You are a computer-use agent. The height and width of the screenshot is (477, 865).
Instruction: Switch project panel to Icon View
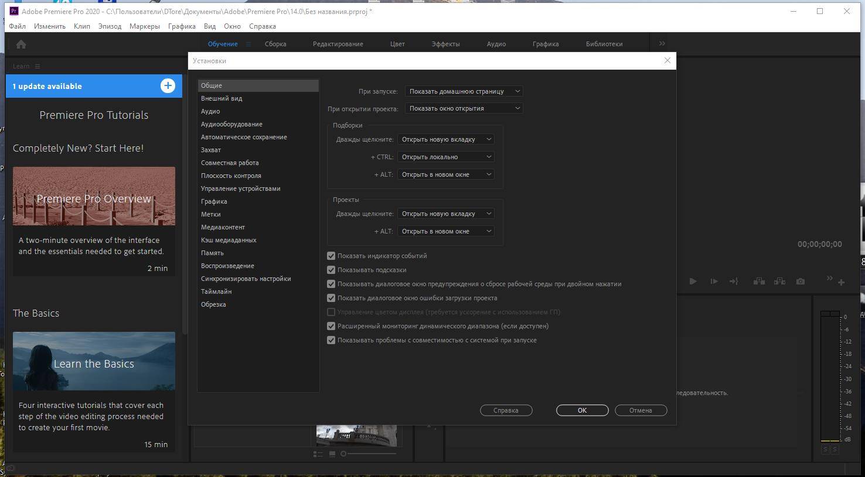[x=332, y=454]
